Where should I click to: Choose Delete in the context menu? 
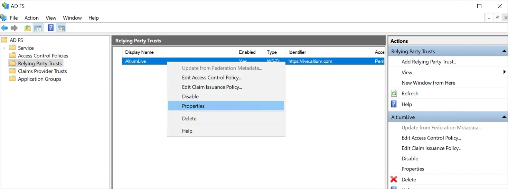tap(226, 118)
